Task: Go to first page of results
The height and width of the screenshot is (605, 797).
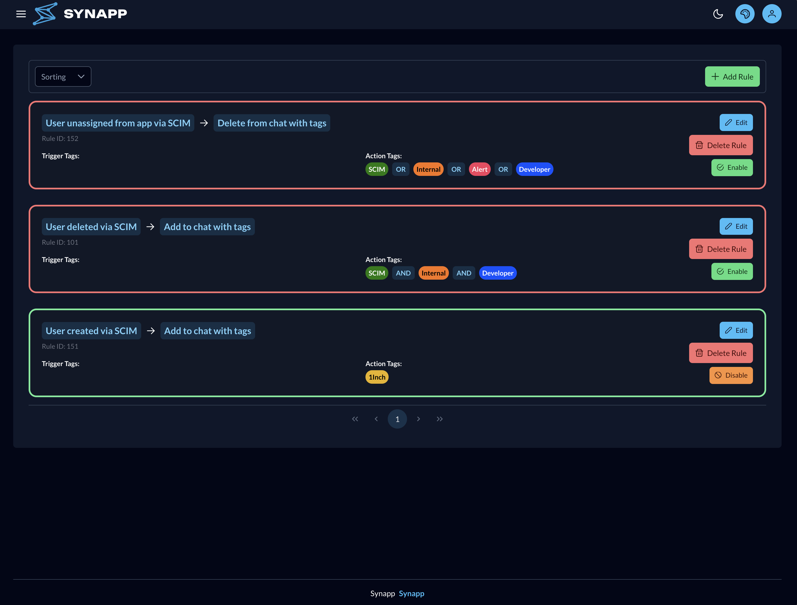Action: pyautogui.click(x=355, y=419)
